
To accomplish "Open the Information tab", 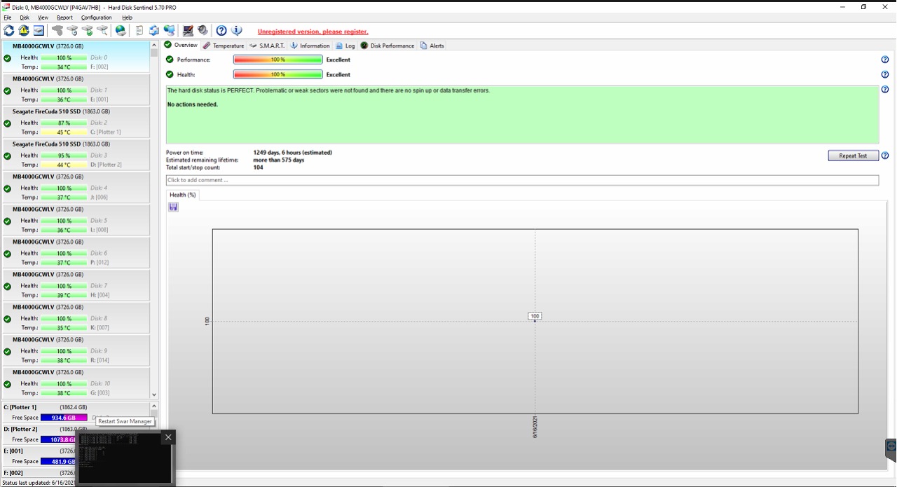I will 310,46.
